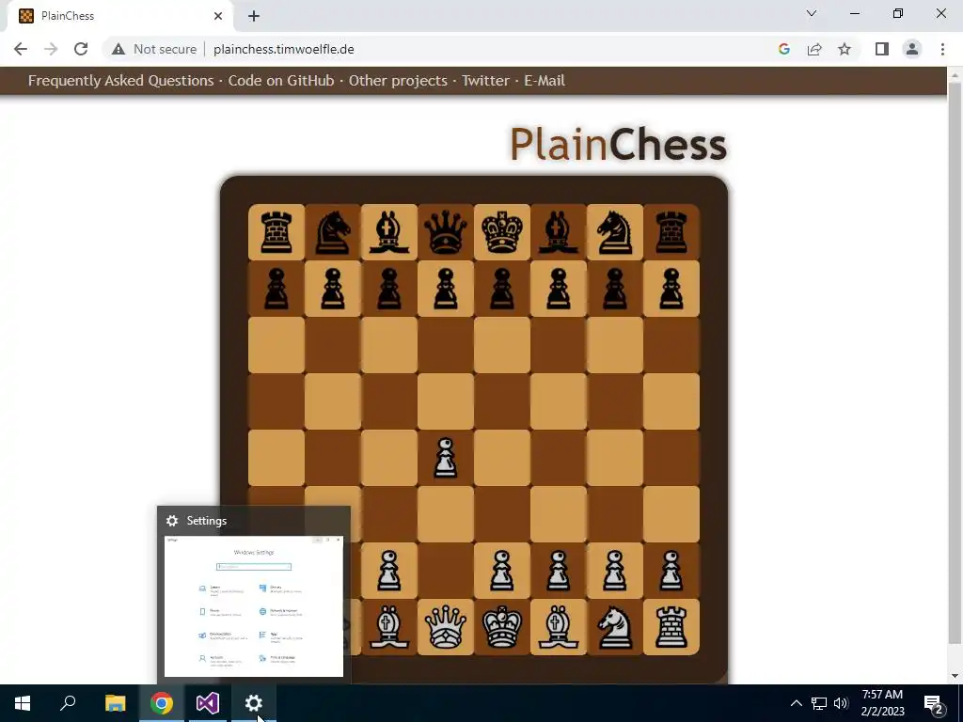Select the black rook on a8

(x=276, y=232)
